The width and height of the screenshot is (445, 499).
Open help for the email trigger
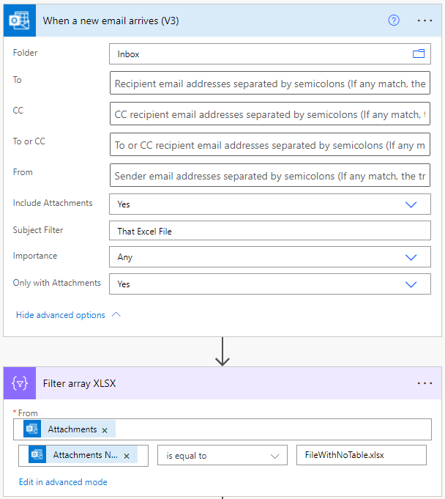click(x=394, y=21)
